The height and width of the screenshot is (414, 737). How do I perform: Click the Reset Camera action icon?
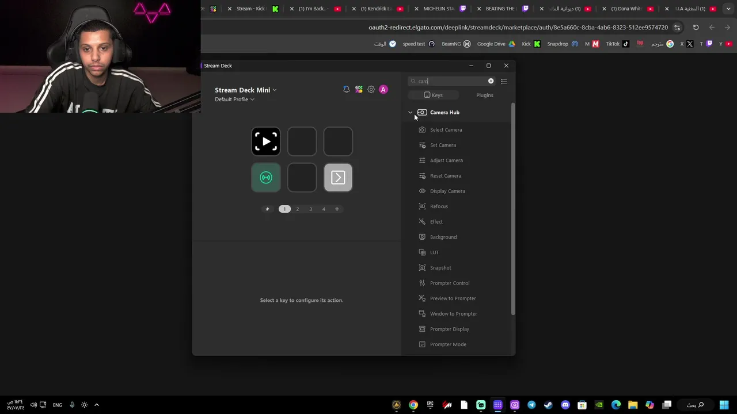click(422, 176)
